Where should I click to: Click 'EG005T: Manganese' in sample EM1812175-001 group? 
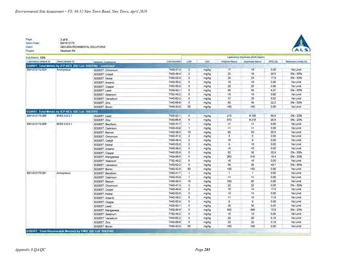coord(106,210)
